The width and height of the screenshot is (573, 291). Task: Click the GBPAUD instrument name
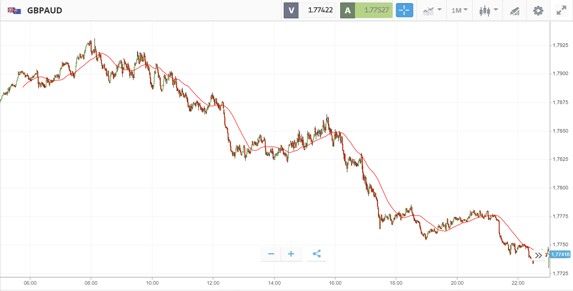coord(45,10)
